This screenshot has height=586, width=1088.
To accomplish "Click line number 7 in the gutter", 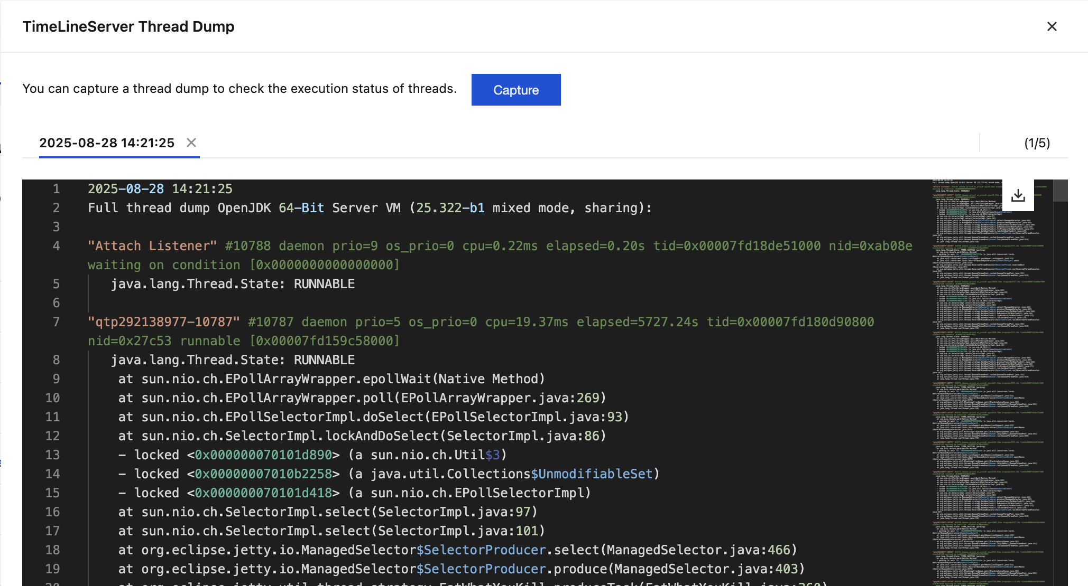I will 56,322.
